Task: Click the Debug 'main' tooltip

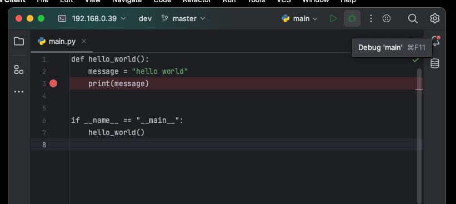Action: (392, 48)
